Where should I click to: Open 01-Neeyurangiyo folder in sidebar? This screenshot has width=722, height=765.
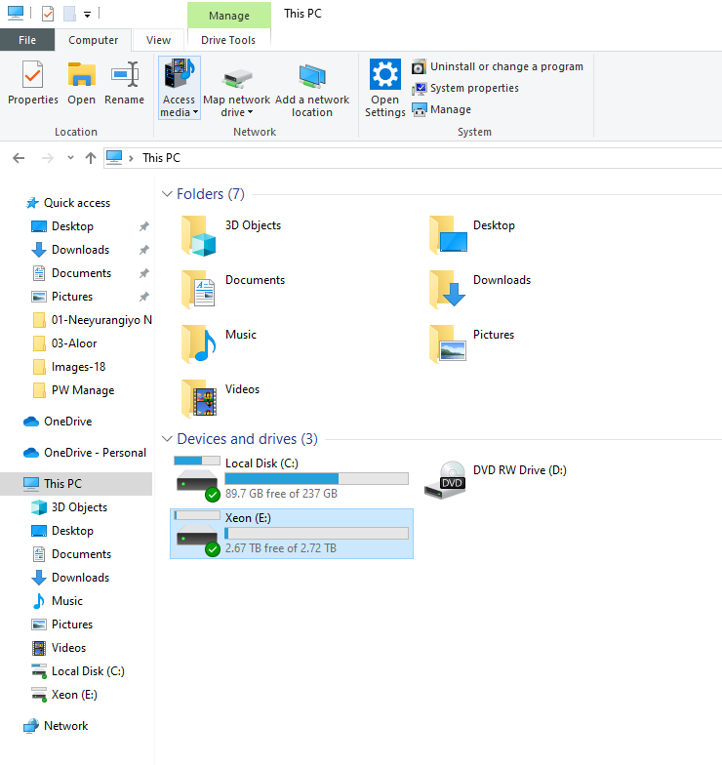click(92, 320)
